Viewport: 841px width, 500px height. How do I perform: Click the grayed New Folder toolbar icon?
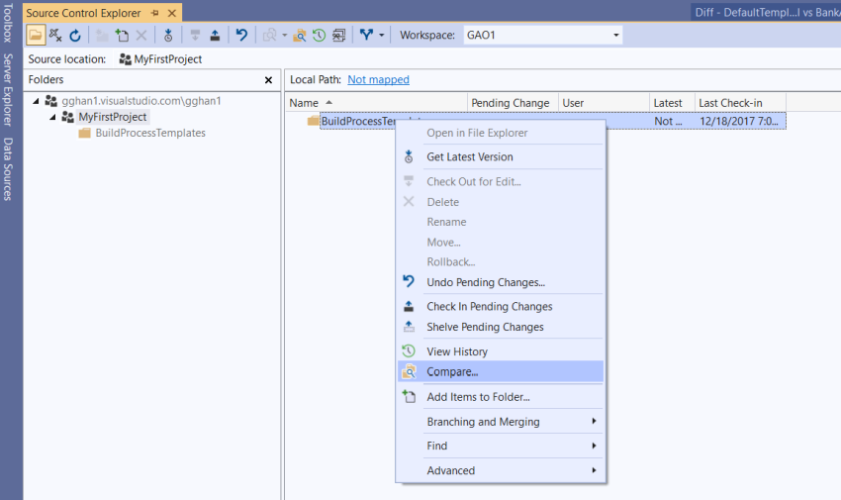pos(101,36)
